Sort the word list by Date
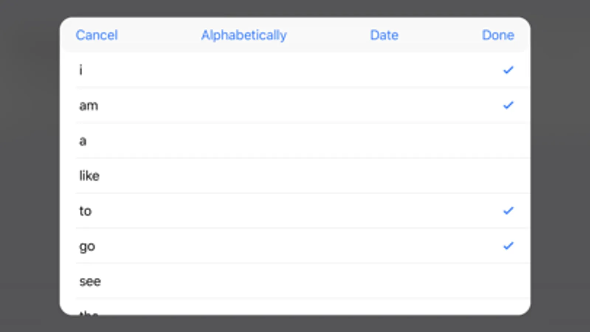This screenshot has height=332, width=590. (x=384, y=35)
